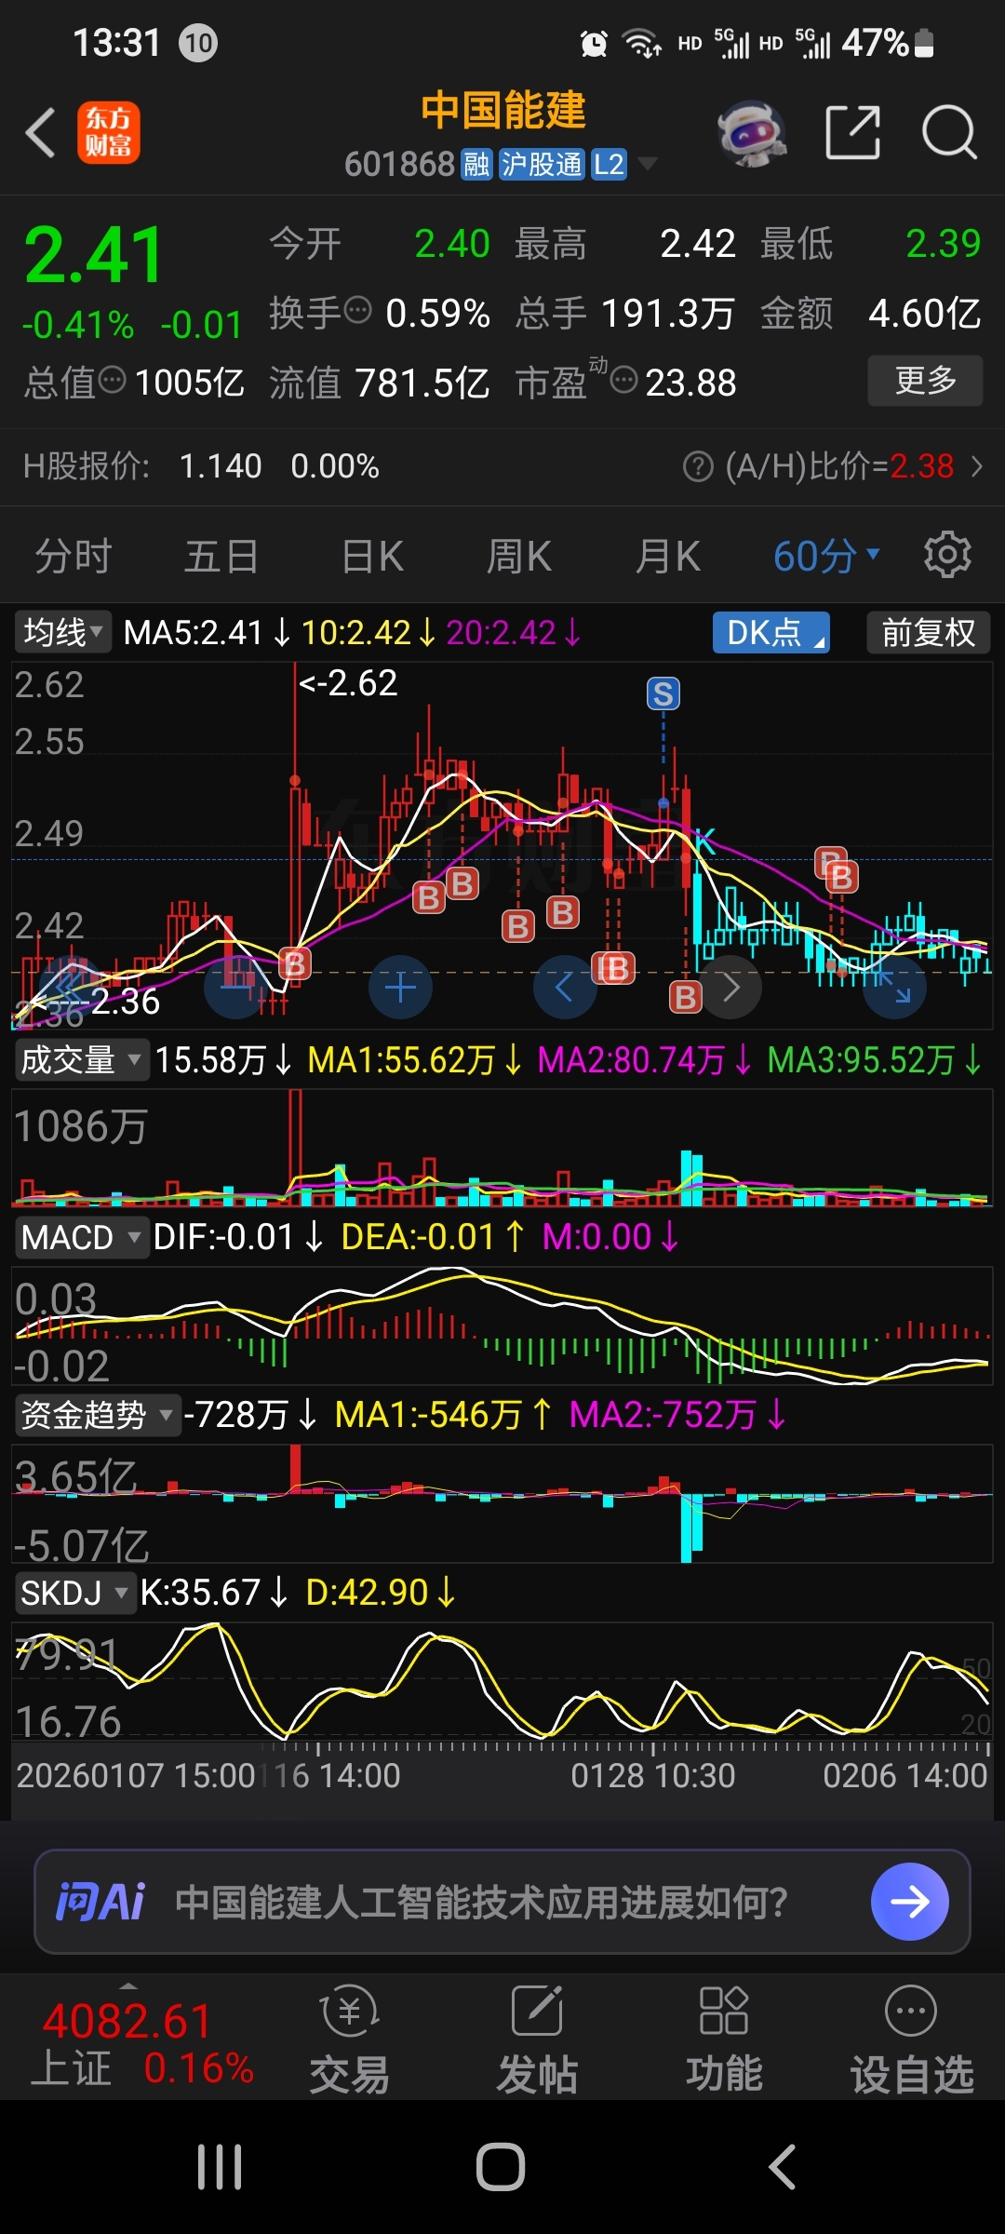Screen dimensions: 1005x2234
Task: Tap the 融 margin tag
Action: (x=476, y=165)
